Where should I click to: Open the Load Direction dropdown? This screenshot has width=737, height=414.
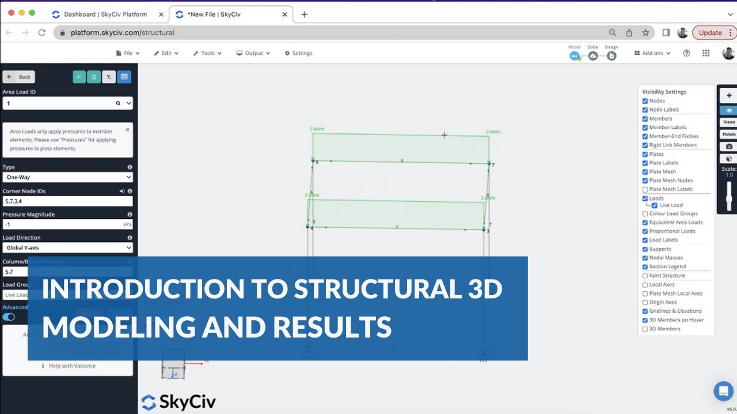[67, 248]
